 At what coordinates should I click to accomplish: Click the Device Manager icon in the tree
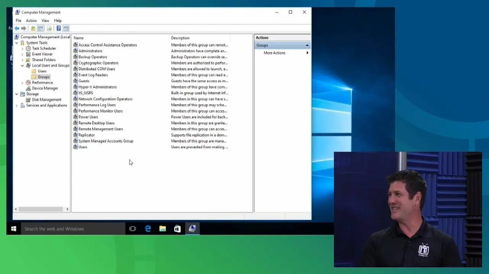(x=28, y=88)
